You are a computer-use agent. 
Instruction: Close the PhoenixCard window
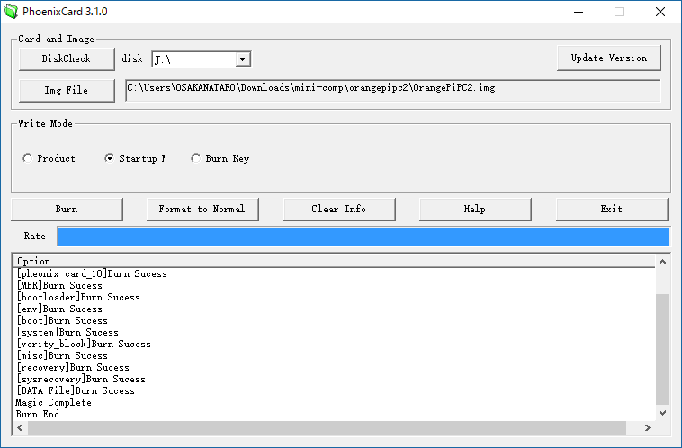click(660, 12)
